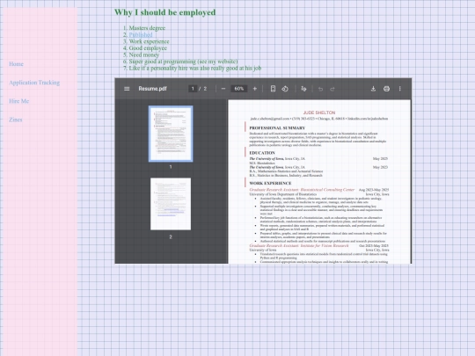This screenshot has height=356, width=475.
Task: Click the 'Masters degree' list item
Action: (x=147, y=28)
